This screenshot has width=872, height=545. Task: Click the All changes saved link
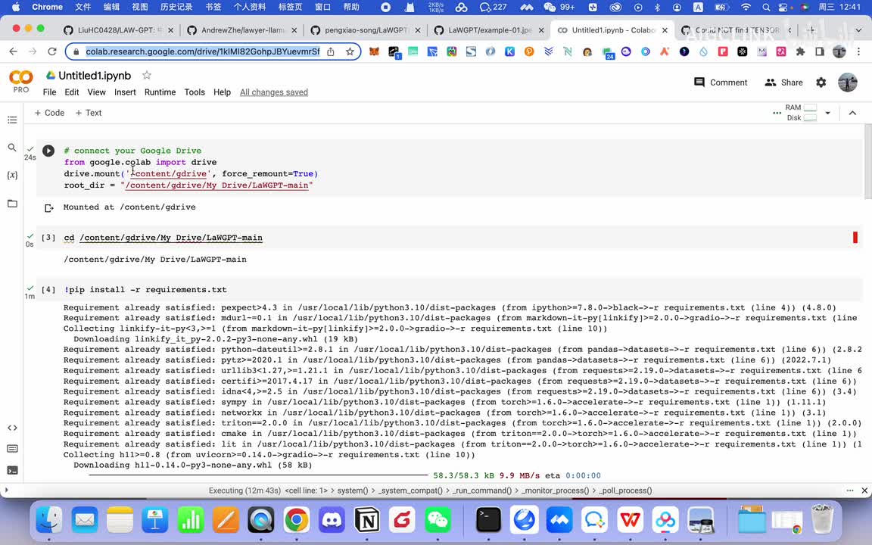coord(273,92)
